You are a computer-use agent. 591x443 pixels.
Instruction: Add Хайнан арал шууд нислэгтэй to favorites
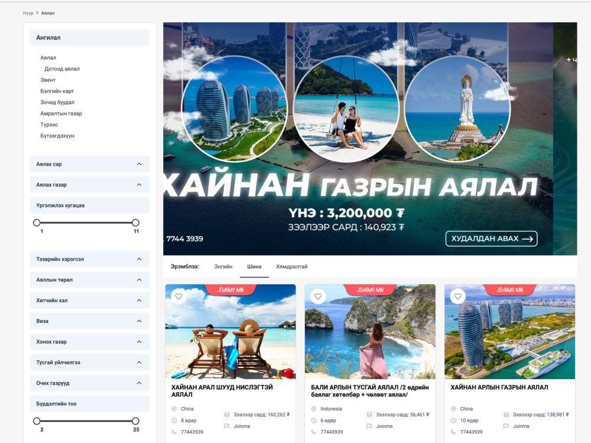[x=178, y=297]
